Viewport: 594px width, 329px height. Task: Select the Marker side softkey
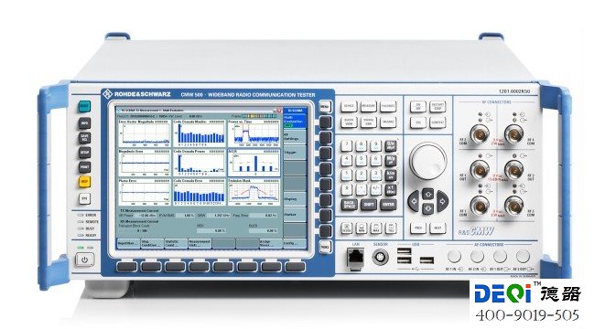295,215
